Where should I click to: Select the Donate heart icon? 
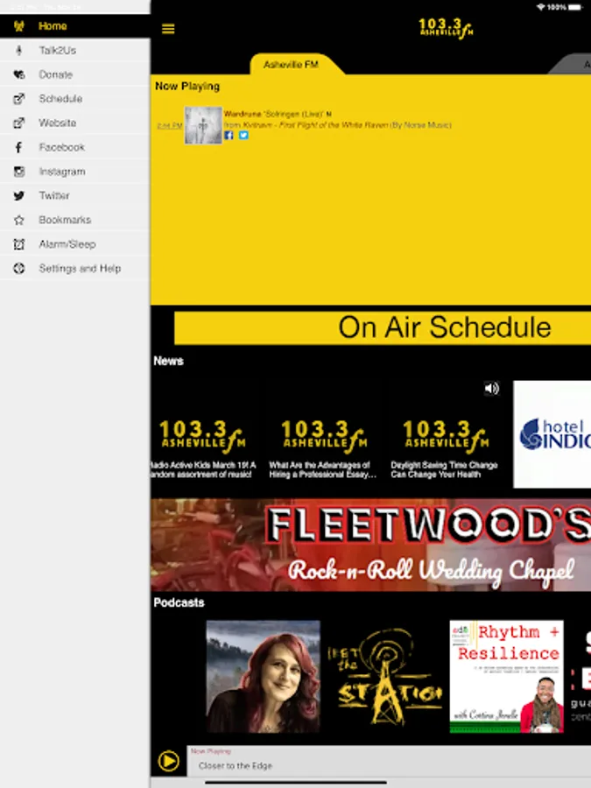[x=19, y=74]
